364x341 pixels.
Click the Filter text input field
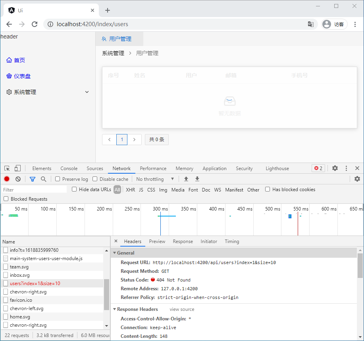(x=34, y=190)
